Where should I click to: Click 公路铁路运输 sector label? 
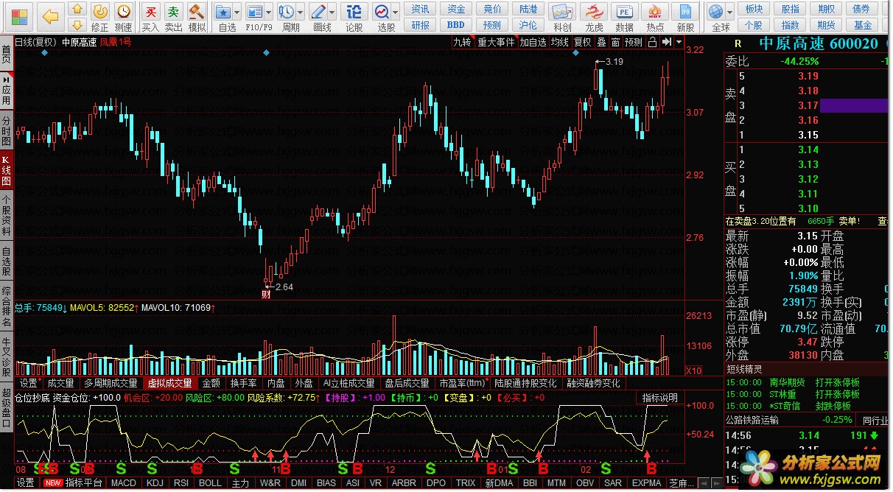click(x=752, y=420)
